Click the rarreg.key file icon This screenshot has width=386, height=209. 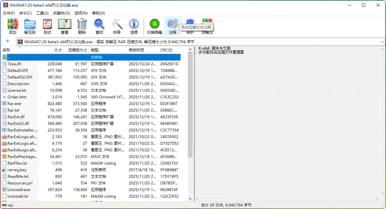click(5, 170)
